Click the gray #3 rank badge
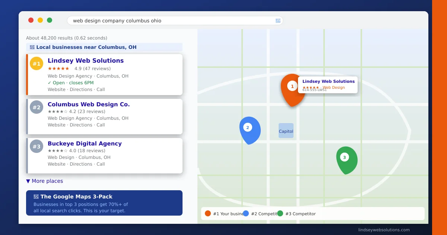The image size is (447, 235). 37,146
